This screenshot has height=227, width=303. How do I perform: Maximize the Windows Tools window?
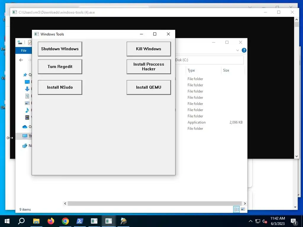tap(154, 34)
